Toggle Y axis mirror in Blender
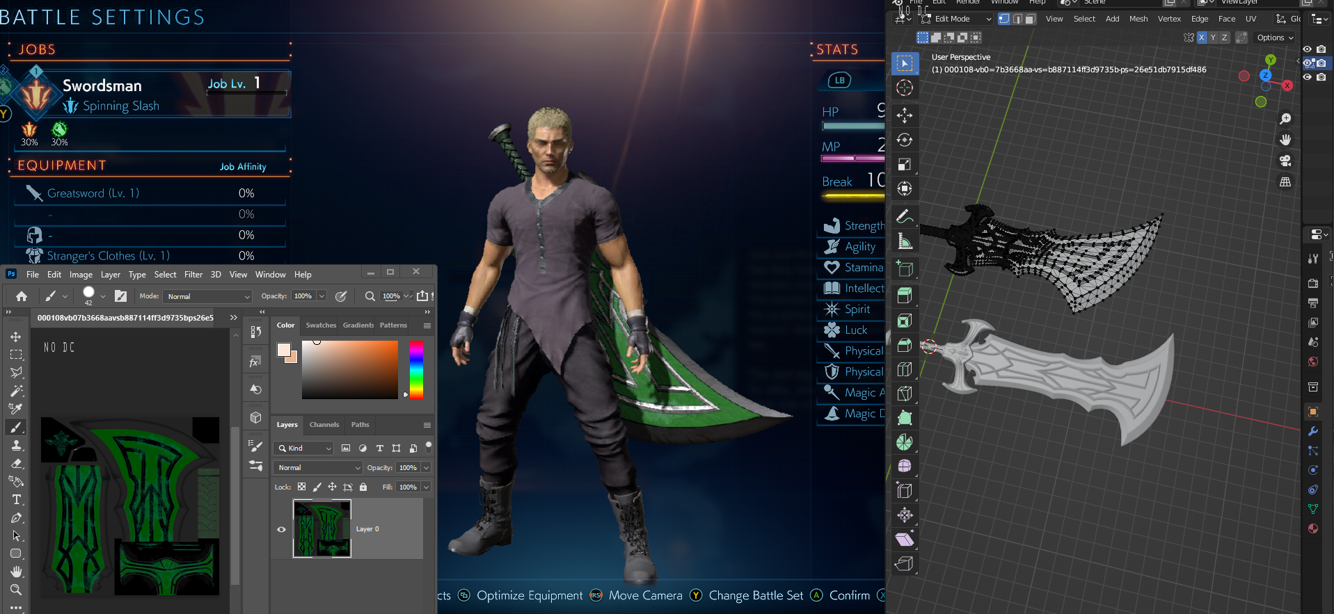Screen dimensions: 1334x614 click(x=1213, y=38)
